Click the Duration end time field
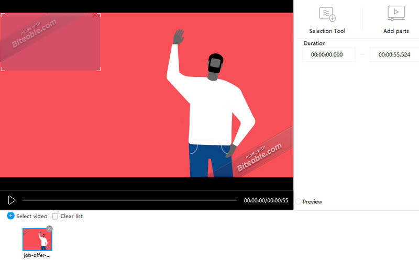 click(x=394, y=54)
